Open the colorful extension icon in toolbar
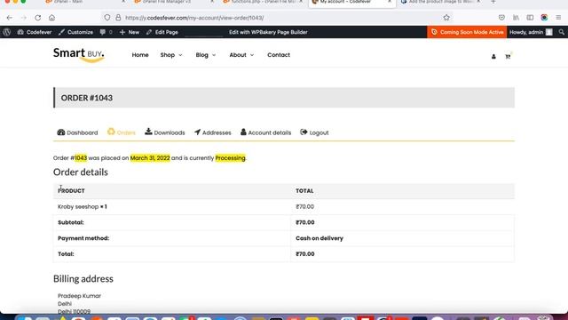 (544, 18)
